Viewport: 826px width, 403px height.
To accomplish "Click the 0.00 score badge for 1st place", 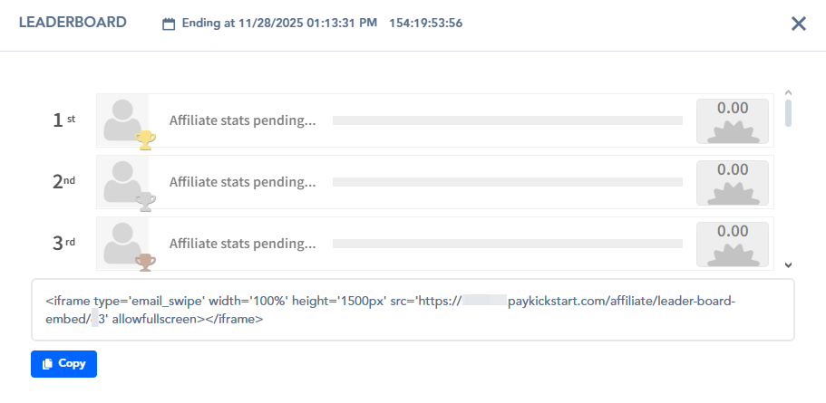I will [733, 121].
